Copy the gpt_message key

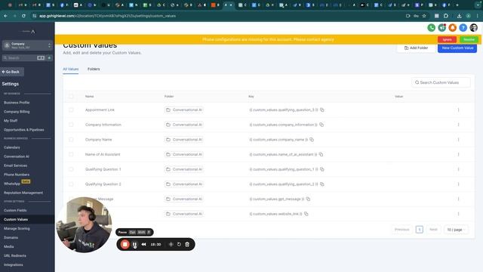(x=309, y=199)
